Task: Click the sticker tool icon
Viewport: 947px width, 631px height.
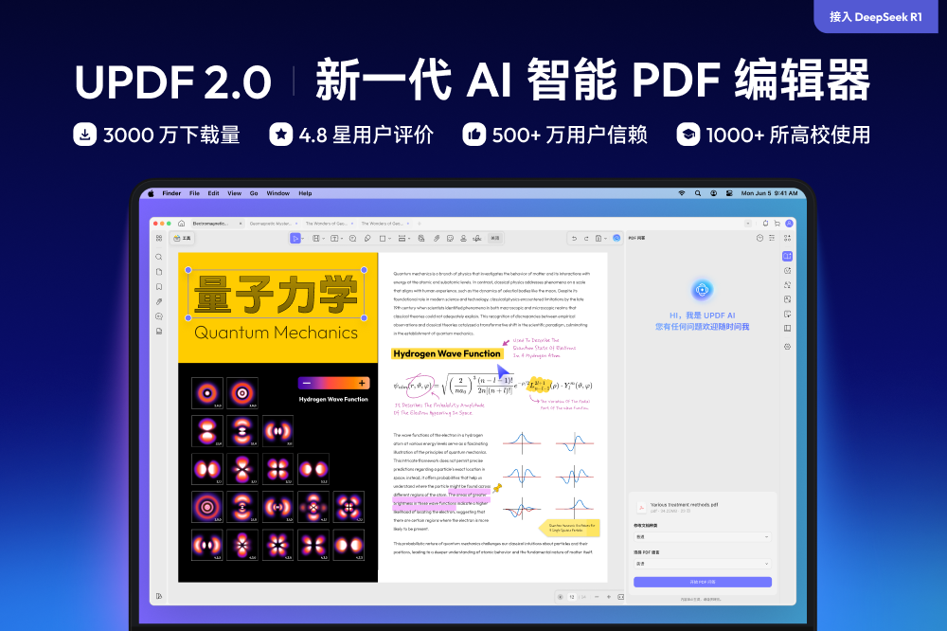Action: (450, 238)
